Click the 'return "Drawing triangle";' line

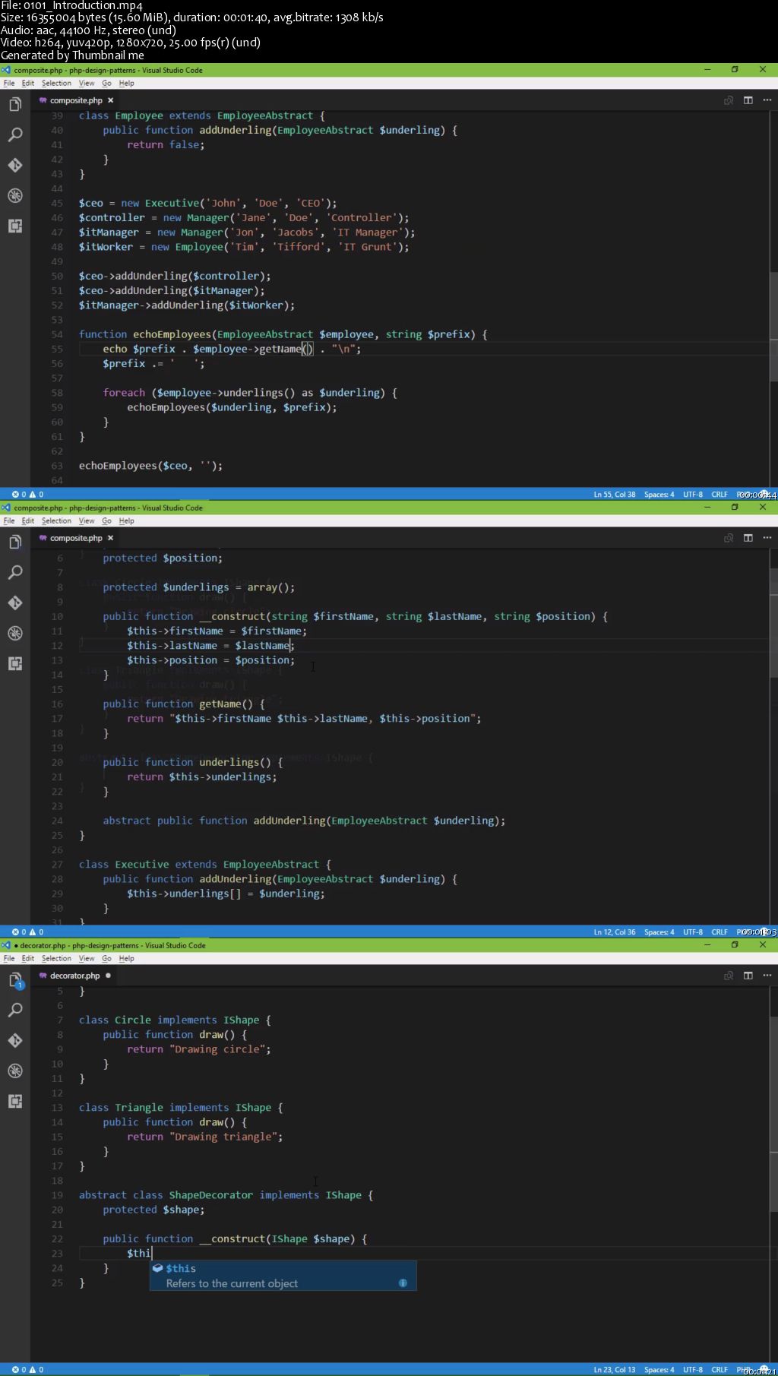[x=205, y=1137]
